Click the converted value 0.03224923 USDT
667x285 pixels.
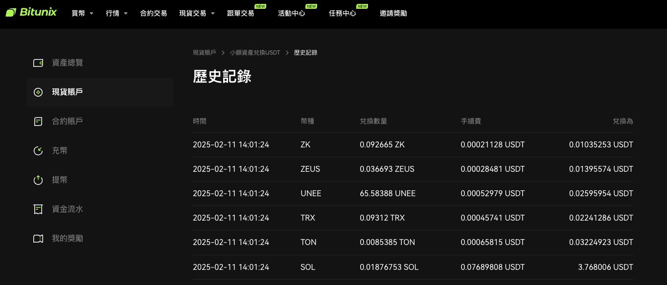click(601, 243)
